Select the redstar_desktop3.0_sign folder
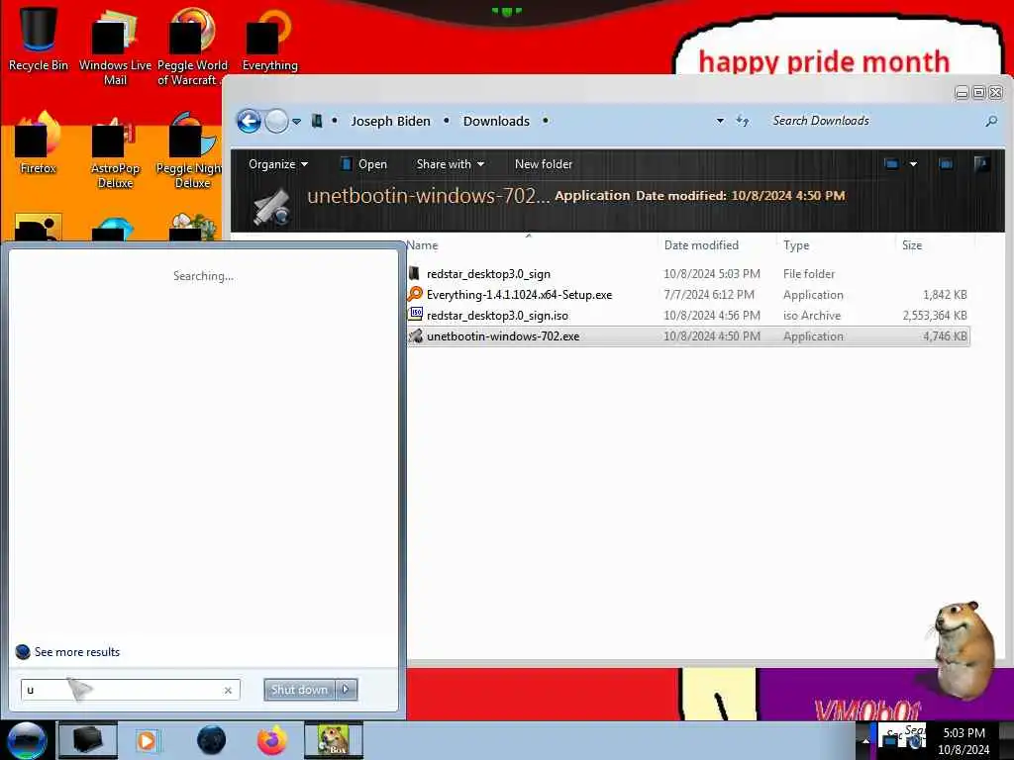 pyautogui.click(x=488, y=274)
